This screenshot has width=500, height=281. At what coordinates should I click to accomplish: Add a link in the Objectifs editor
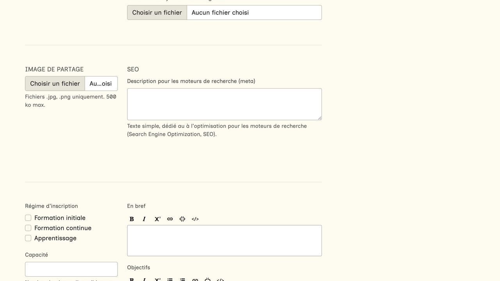[195, 279]
